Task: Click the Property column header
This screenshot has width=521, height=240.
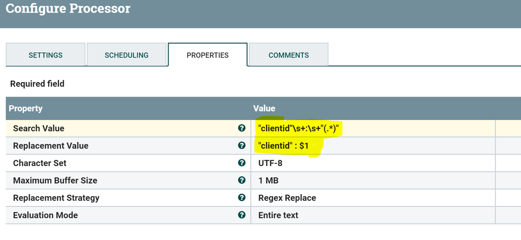Action: 26,109
